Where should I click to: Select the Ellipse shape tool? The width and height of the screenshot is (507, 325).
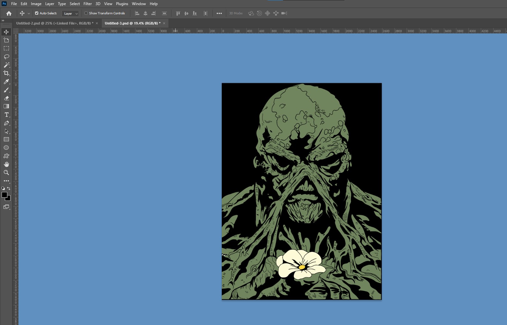(6, 148)
